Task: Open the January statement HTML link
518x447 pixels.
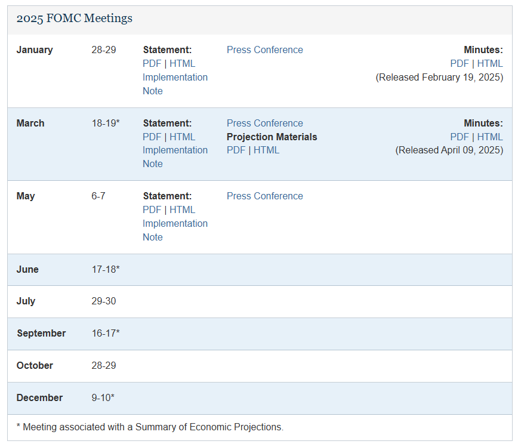Action: (x=183, y=63)
